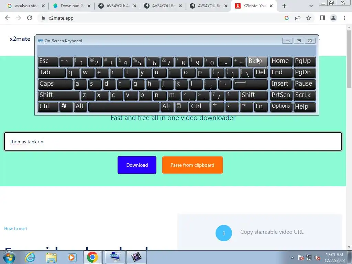This screenshot has width=352, height=264.
Task: Open Windows Media Player from taskbar
Action: point(72,257)
